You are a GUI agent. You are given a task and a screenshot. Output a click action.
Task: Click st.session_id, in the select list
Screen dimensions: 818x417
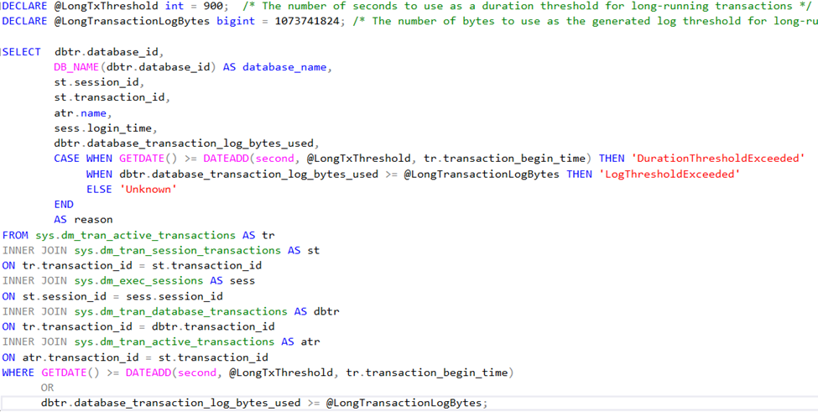[x=99, y=82]
